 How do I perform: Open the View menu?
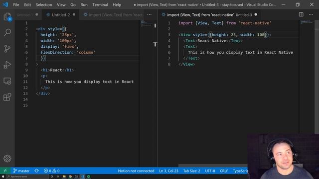[61, 4]
